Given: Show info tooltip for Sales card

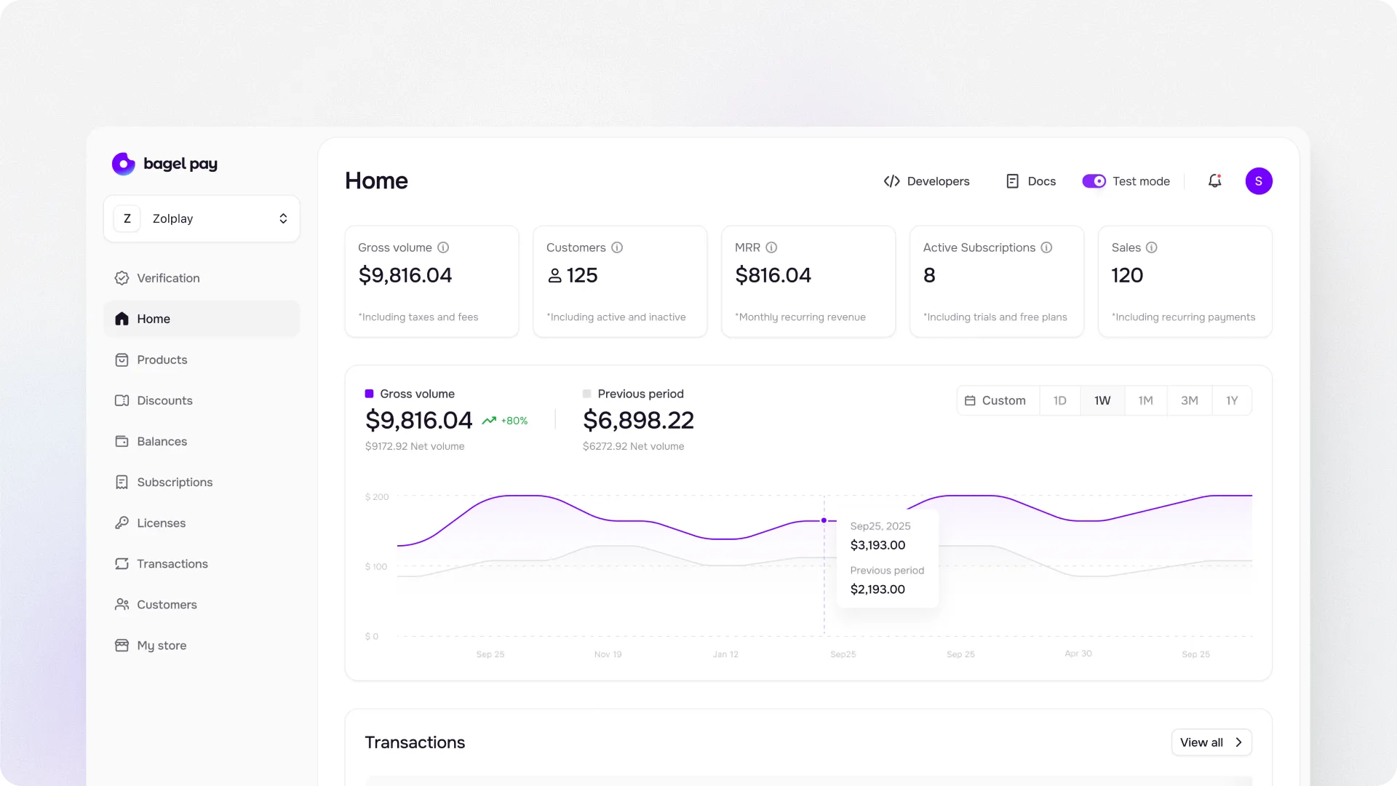Looking at the screenshot, I should (1151, 247).
